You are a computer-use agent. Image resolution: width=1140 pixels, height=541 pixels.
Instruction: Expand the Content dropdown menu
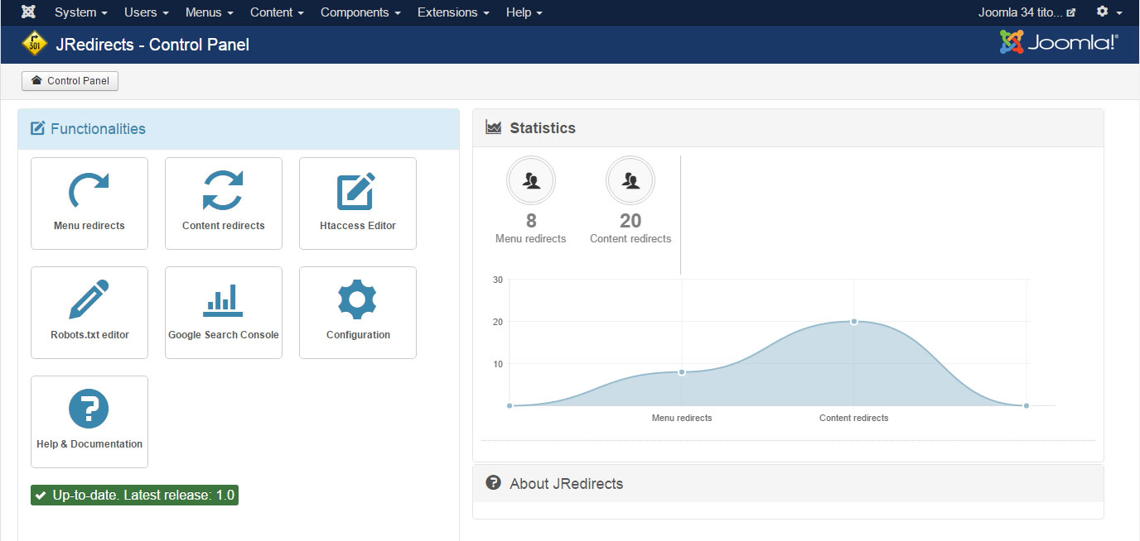coord(277,12)
